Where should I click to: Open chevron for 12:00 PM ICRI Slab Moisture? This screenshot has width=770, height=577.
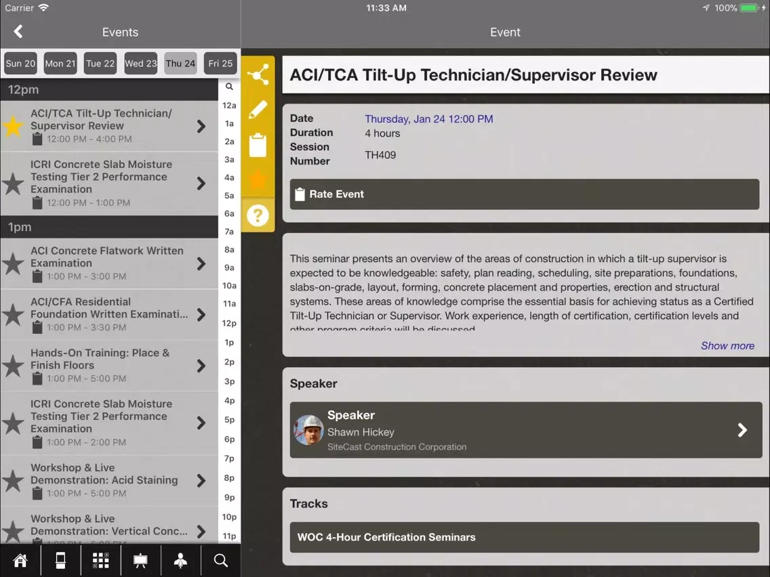point(201,184)
